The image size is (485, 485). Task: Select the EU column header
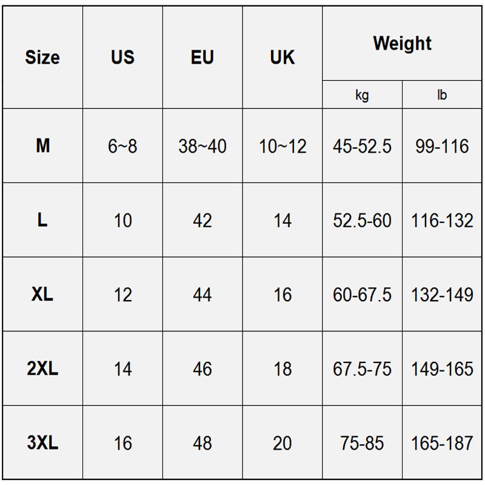[202, 58]
